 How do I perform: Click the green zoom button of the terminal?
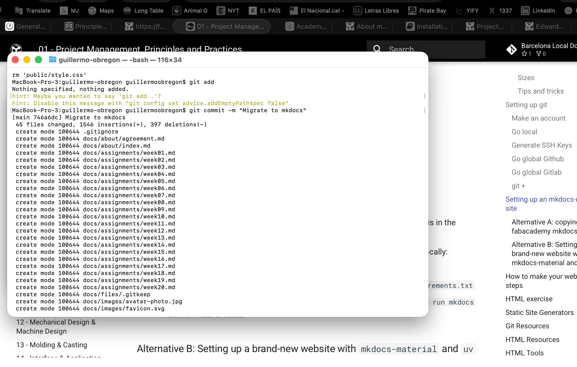39,60
